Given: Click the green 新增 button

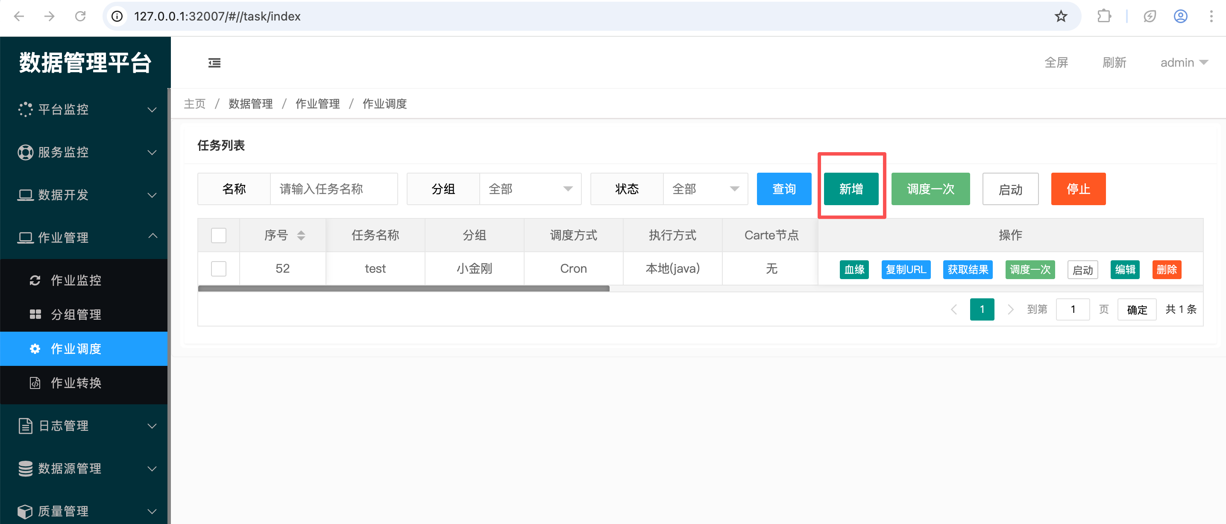Looking at the screenshot, I should click(851, 188).
